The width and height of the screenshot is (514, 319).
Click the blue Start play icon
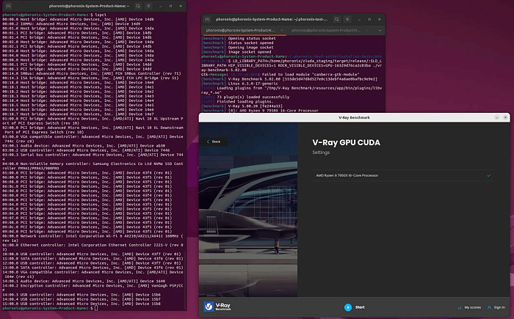click(x=348, y=307)
